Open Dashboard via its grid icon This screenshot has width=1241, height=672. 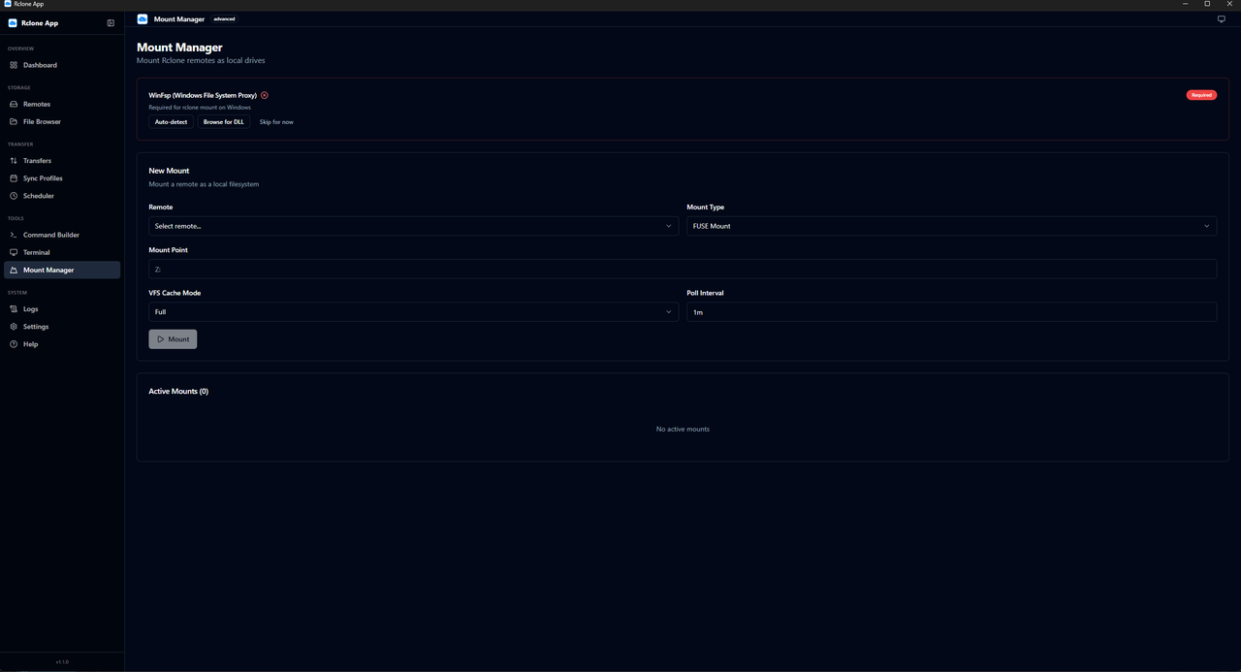coord(14,65)
